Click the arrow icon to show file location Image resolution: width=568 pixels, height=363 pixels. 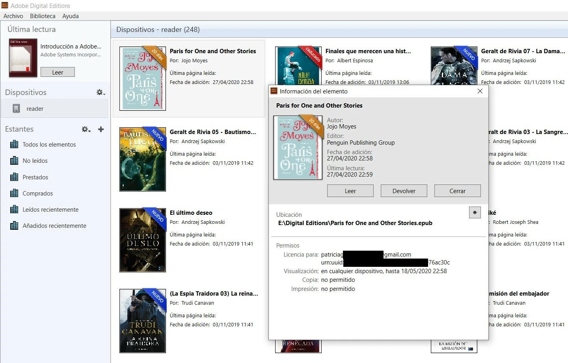[x=475, y=212]
